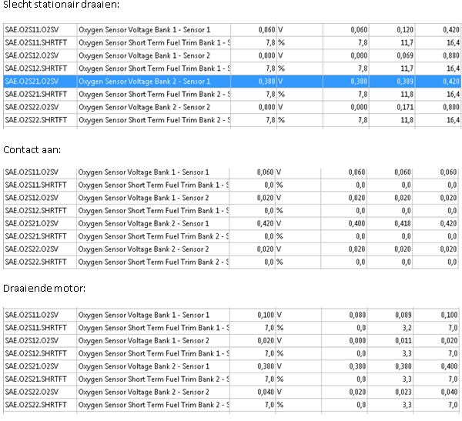Click the 0,011 cell under Draaiende motor
Viewport: 462px width, 421px height.
(x=403, y=341)
